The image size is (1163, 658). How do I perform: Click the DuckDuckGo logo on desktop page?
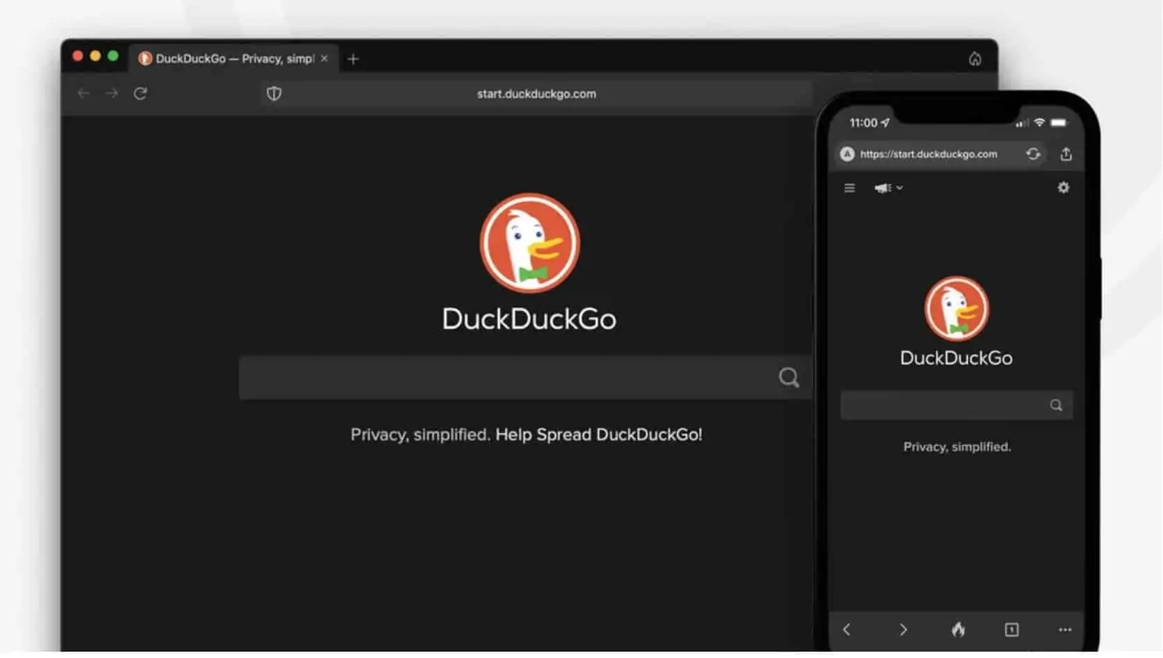[x=529, y=244]
